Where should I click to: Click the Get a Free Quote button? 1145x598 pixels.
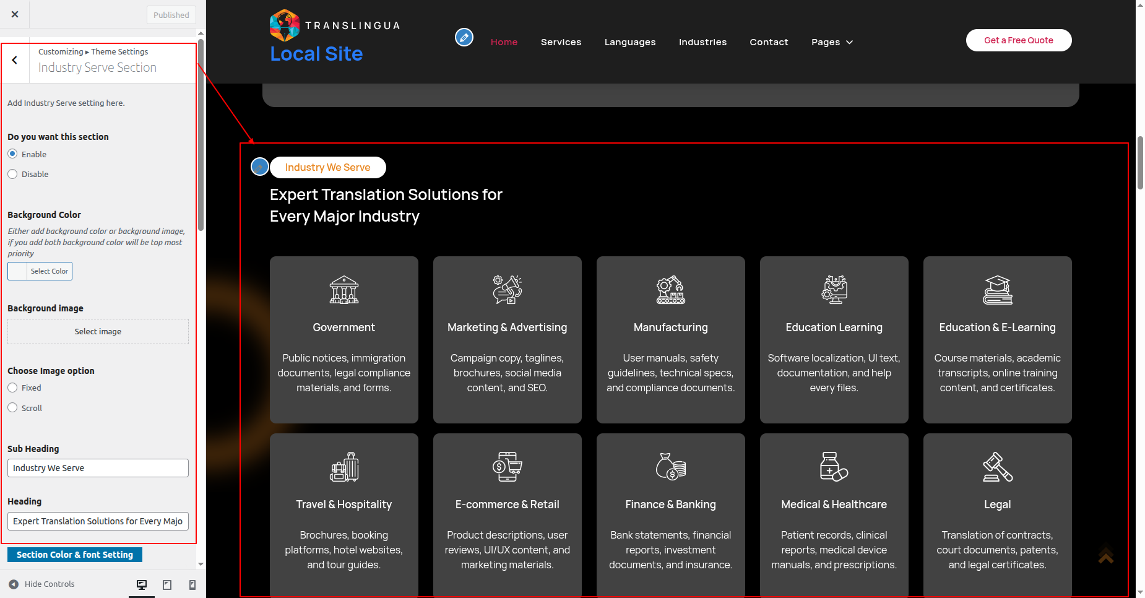tap(1018, 40)
